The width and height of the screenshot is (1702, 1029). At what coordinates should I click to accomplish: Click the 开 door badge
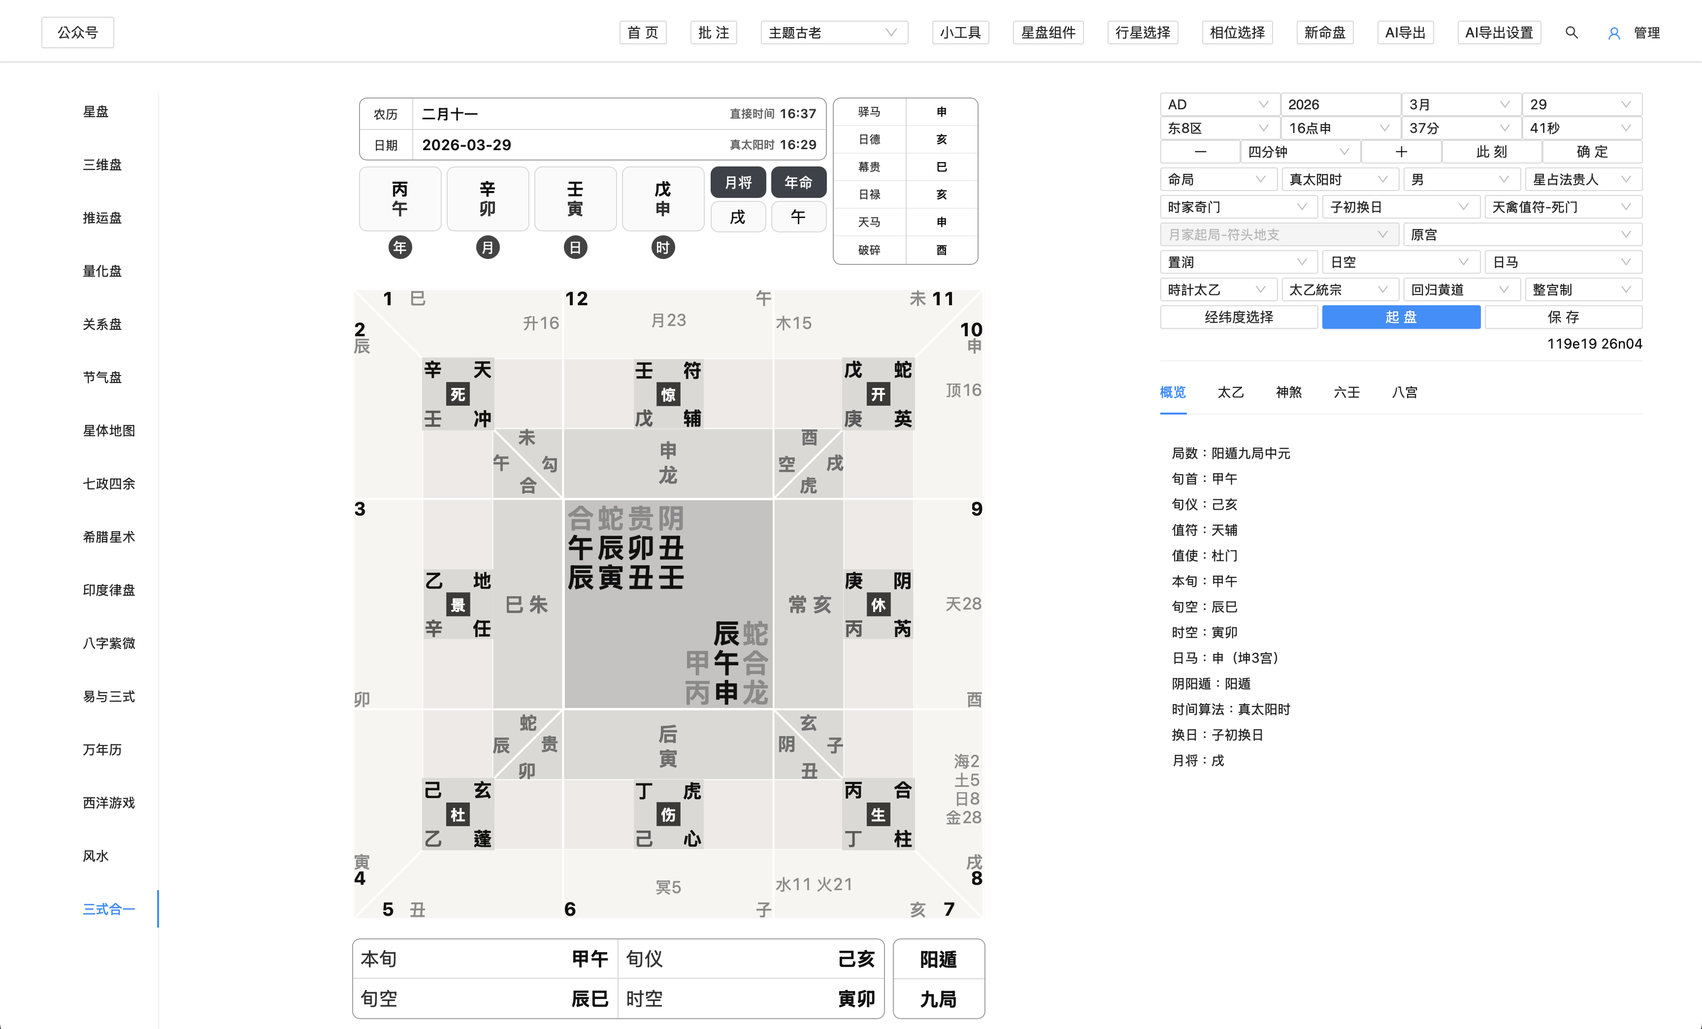point(878,394)
